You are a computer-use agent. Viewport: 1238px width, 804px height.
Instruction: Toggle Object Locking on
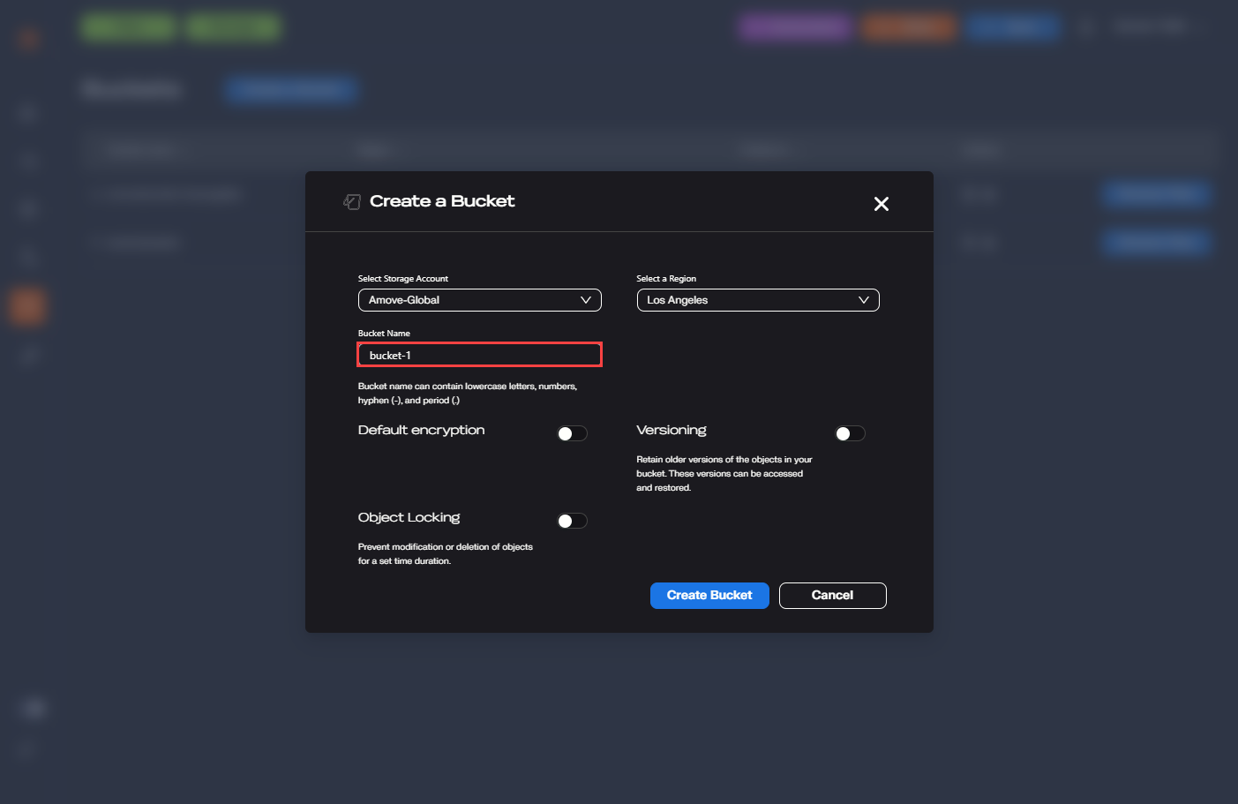pyautogui.click(x=572, y=521)
